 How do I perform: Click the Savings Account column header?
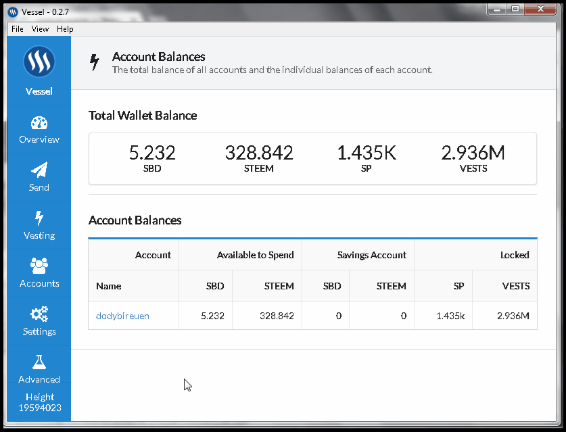tap(358, 255)
